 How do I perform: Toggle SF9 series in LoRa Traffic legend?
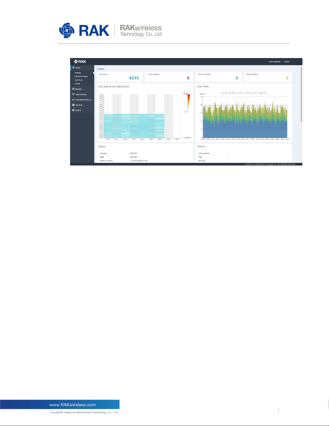[x=239, y=93]
